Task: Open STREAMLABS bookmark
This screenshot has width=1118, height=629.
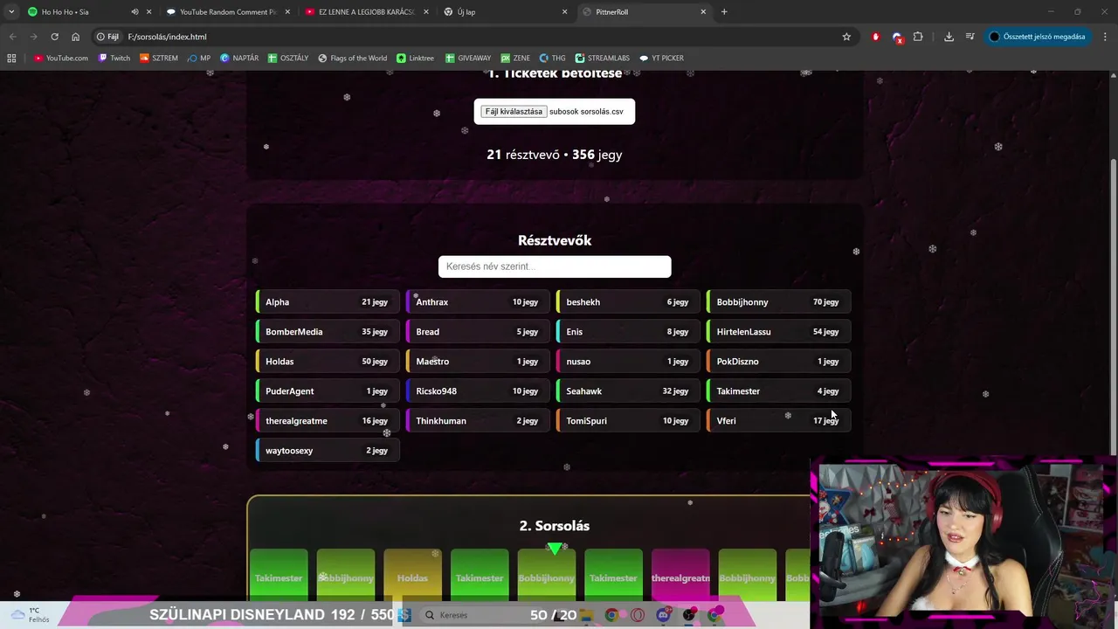Action: click(x=603, y=58)
